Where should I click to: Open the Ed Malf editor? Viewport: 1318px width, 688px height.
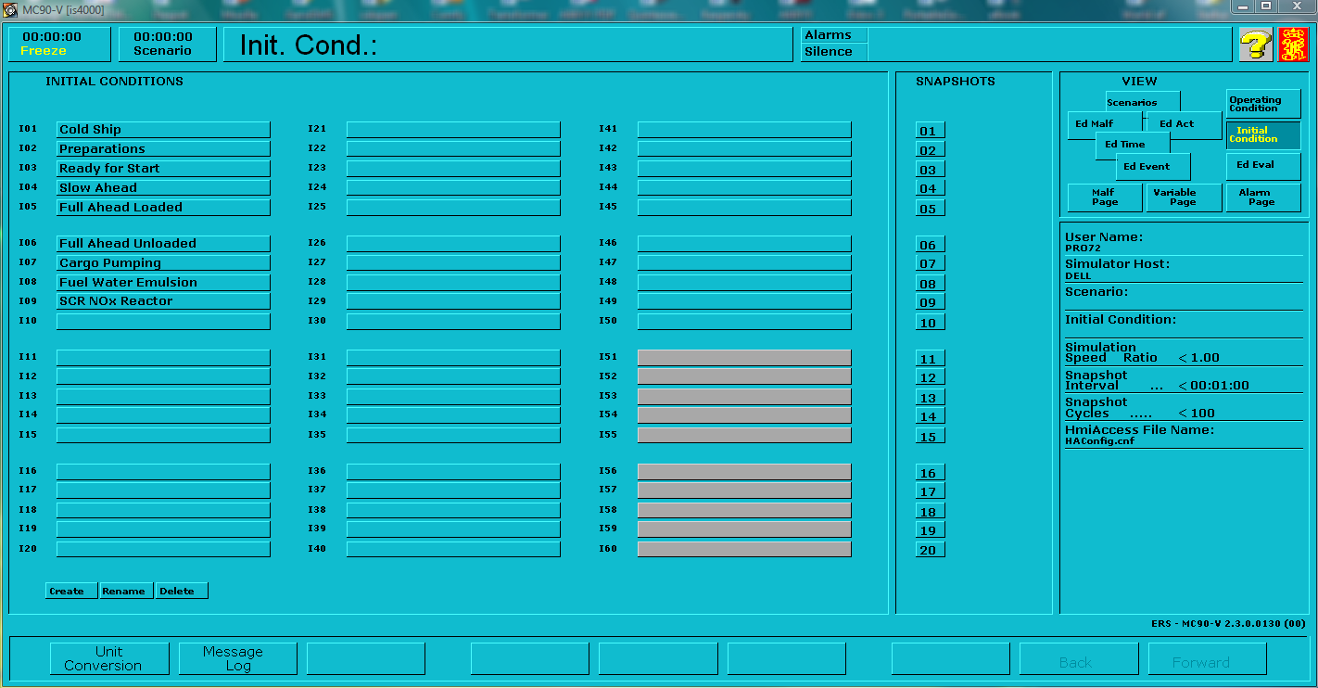pyautogui.click(x=1095, y=124)
